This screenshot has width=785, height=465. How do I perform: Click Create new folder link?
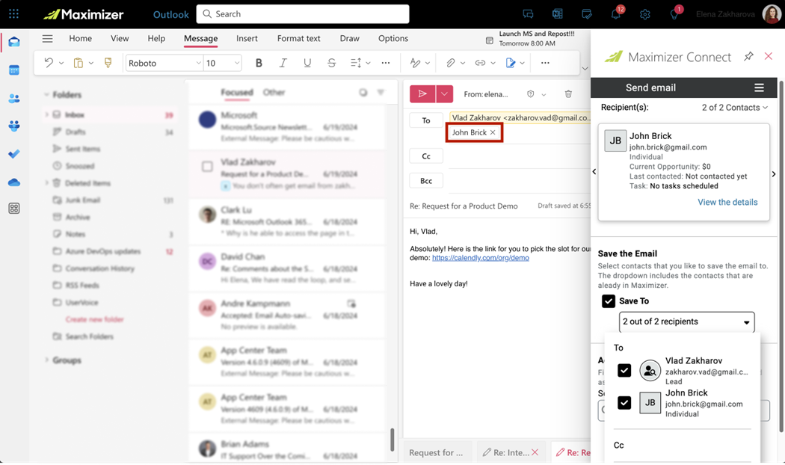coord(95,319)
